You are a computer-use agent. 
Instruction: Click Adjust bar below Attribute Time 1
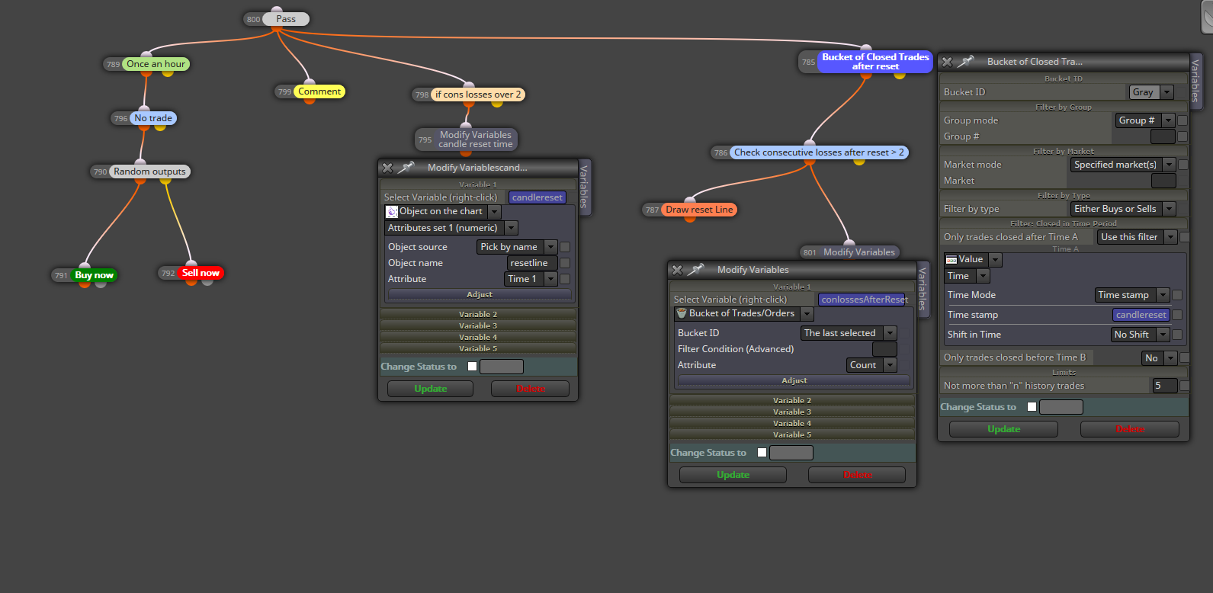(480, 294)
